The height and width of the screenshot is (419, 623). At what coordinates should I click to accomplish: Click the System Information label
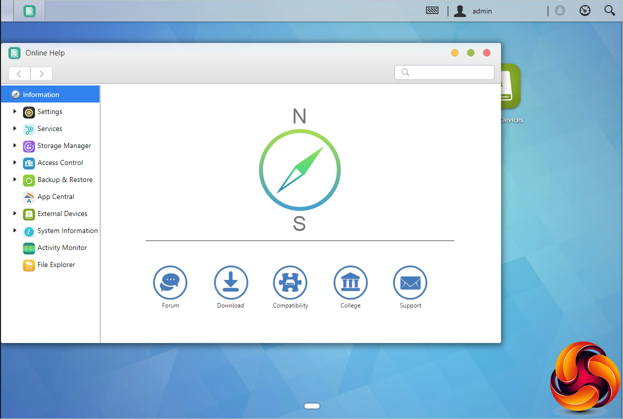click(67, 231)
